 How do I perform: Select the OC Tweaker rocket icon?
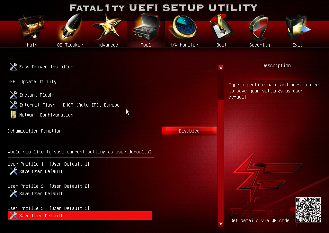(x=71, y=27)
